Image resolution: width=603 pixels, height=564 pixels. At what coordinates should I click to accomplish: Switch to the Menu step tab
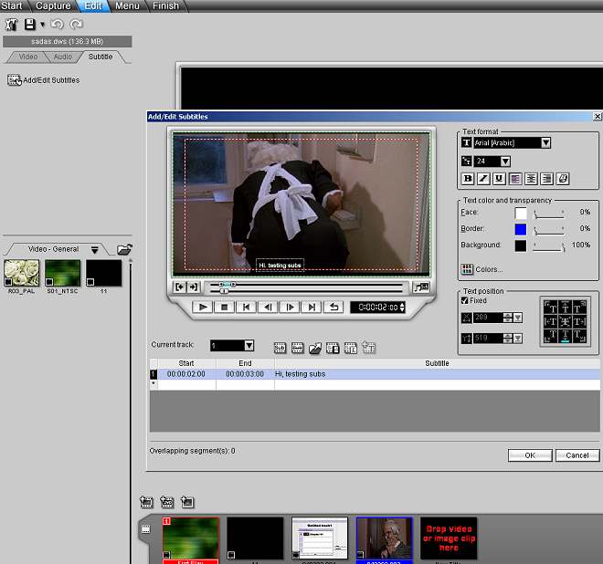[127, 5]
